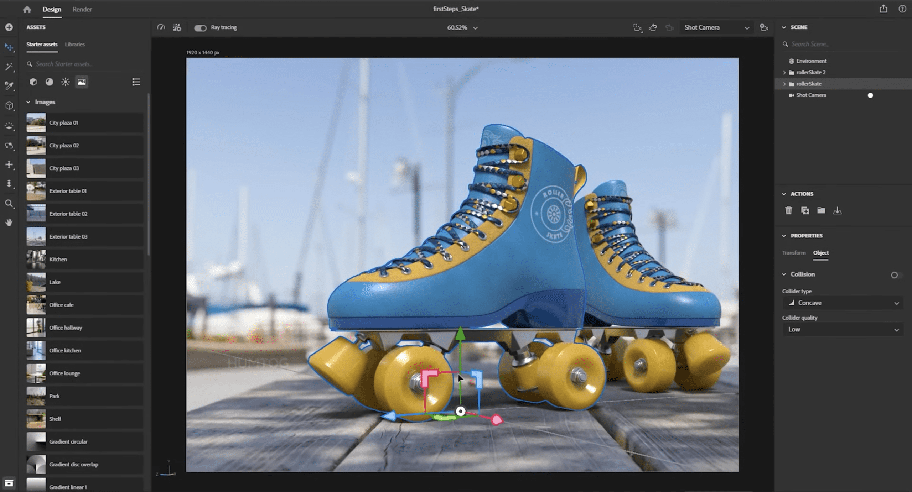Click the Zoom tool in left toolbar
912x492 pixels.
click(9, 204)
